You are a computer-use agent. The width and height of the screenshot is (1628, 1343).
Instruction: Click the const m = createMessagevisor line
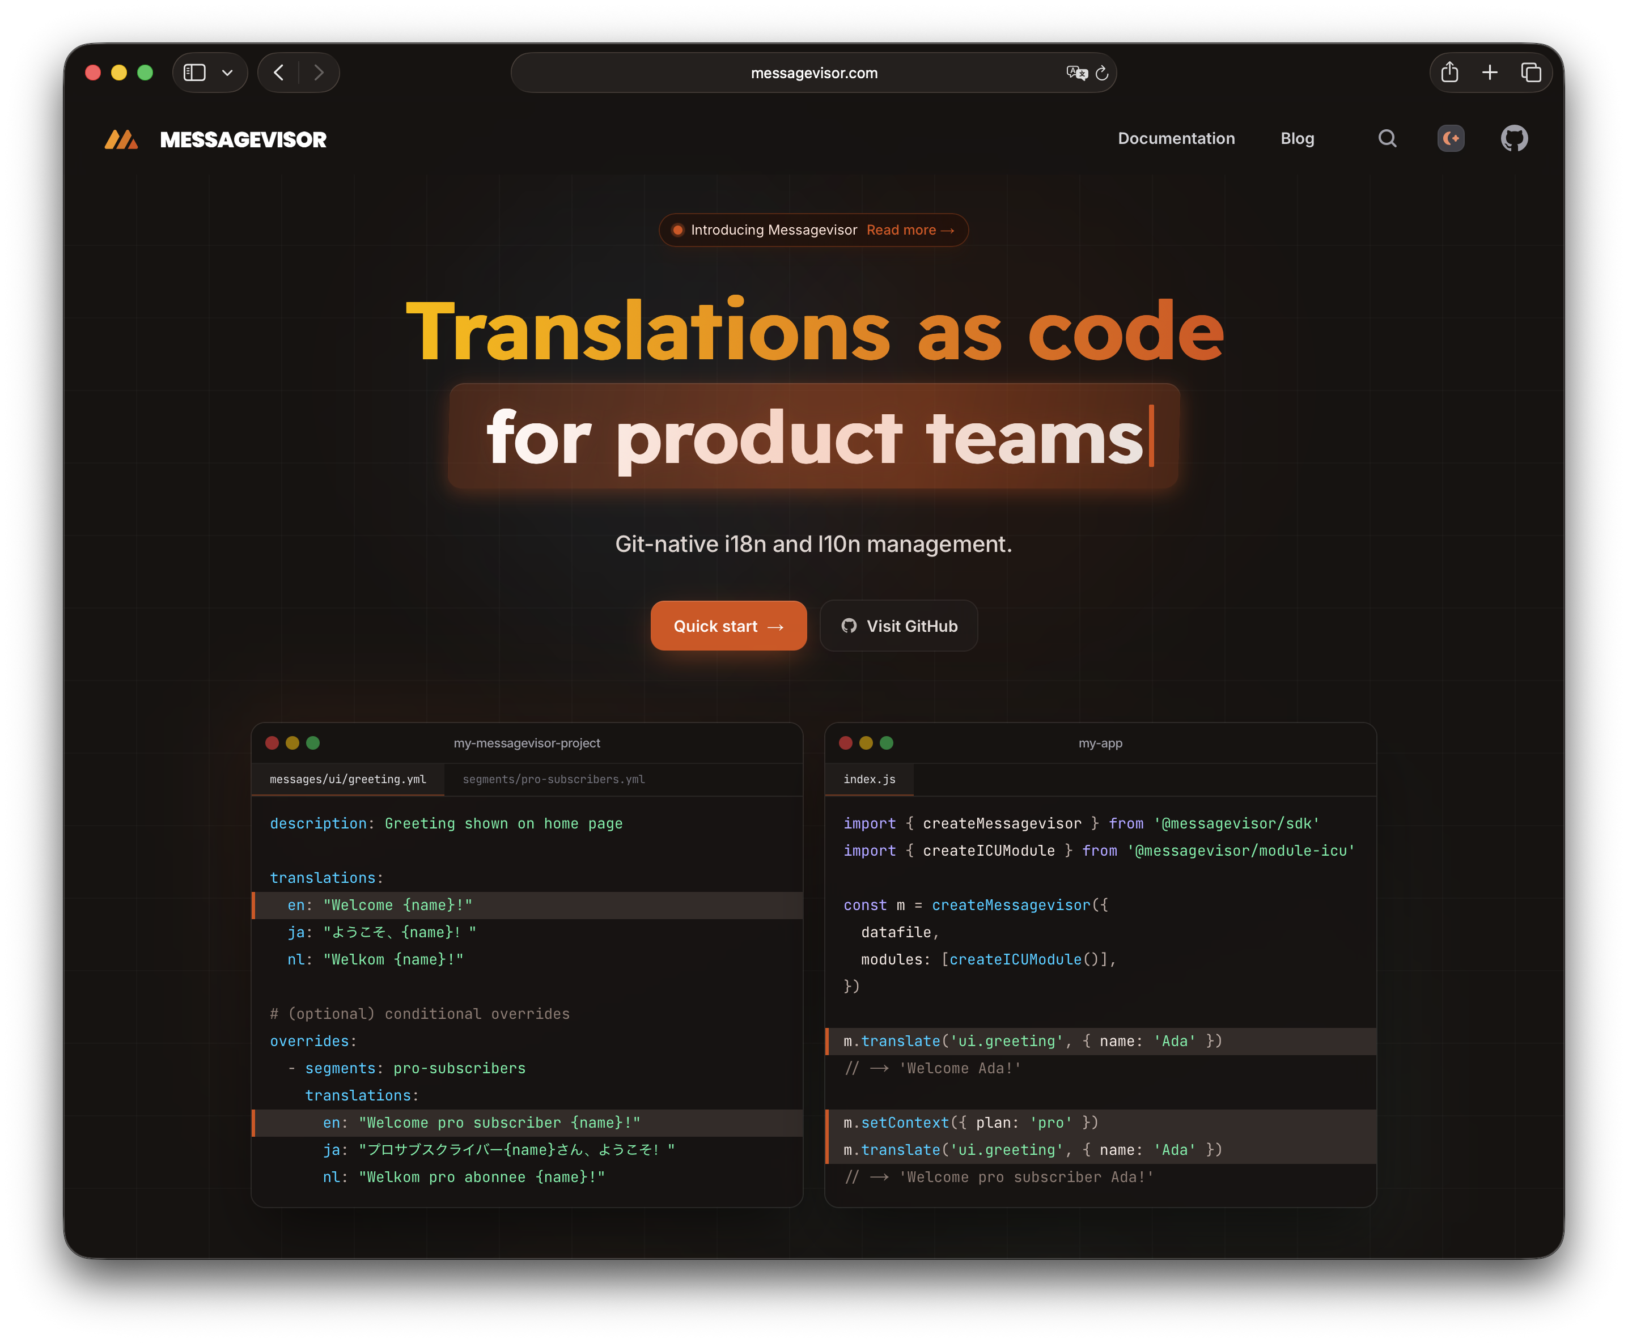point(976,905)
